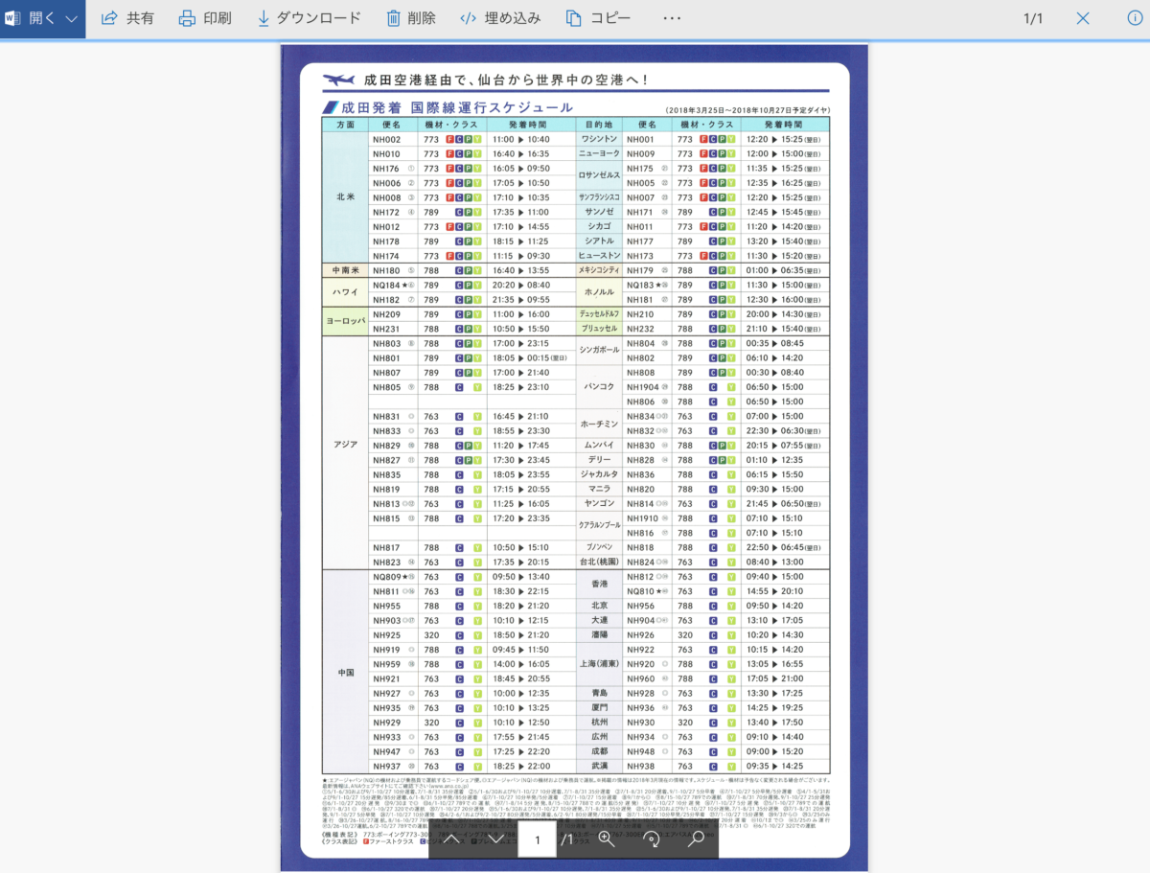Open the more options ellipsis menu
Screen dimensions: 1150x873
672,18
